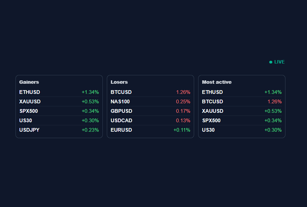
Task: Click +0.30% value in Most active panel
Action: coord(273,130)
